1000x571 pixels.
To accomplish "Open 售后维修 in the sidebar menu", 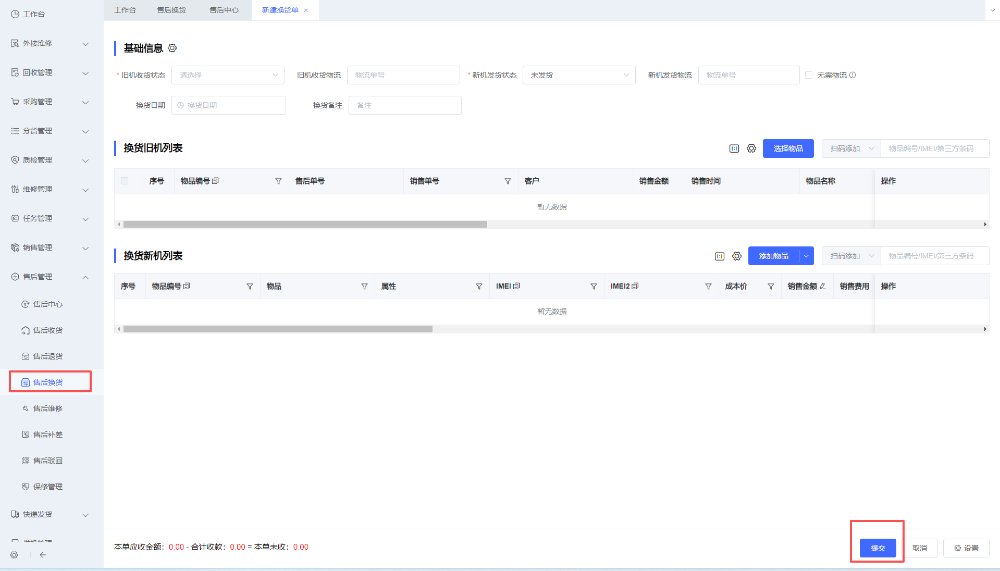I will (47, 408).
